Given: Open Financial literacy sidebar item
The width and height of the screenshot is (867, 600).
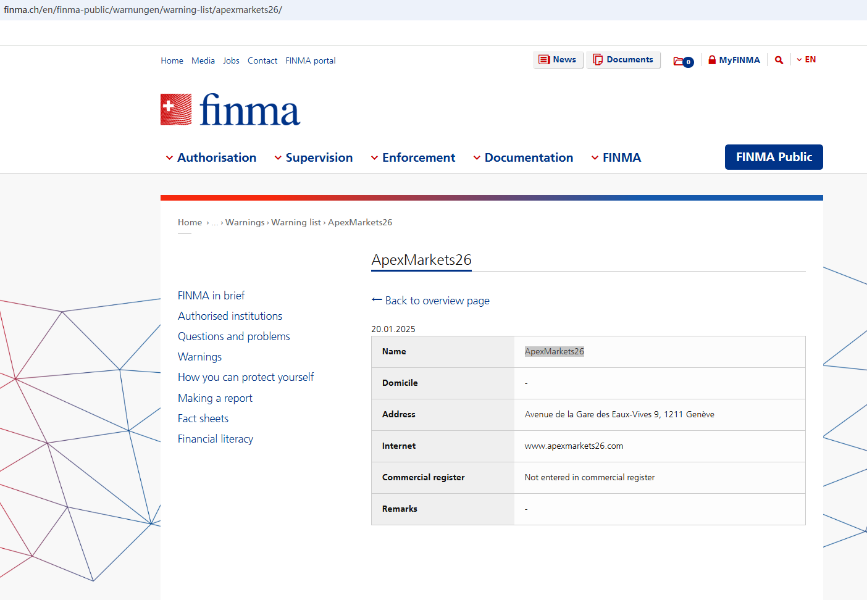Looking at the screenshot, I should click(x=216, y=439).
